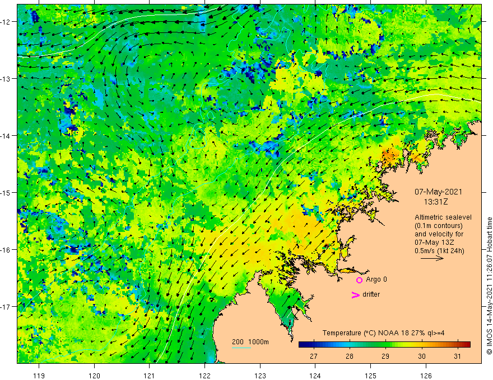Image resolution: width=493 pixels, height=380 pixels.
Task: Click the 30 label on temperature scale
Action: coord(422,356)
